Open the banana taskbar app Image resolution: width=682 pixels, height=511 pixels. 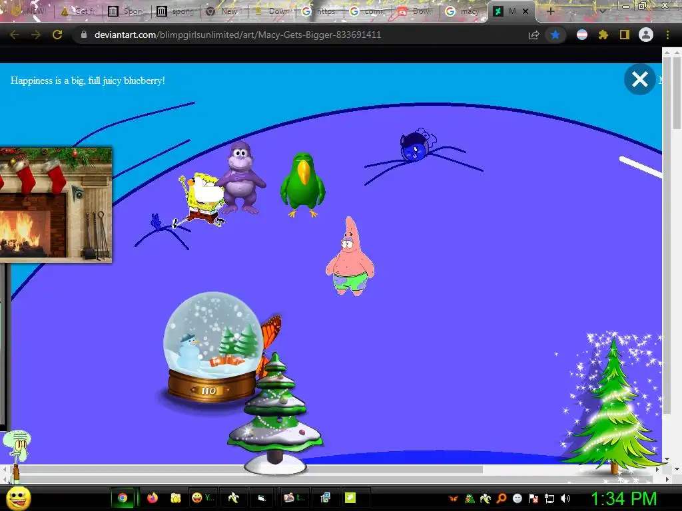(233, 498)
